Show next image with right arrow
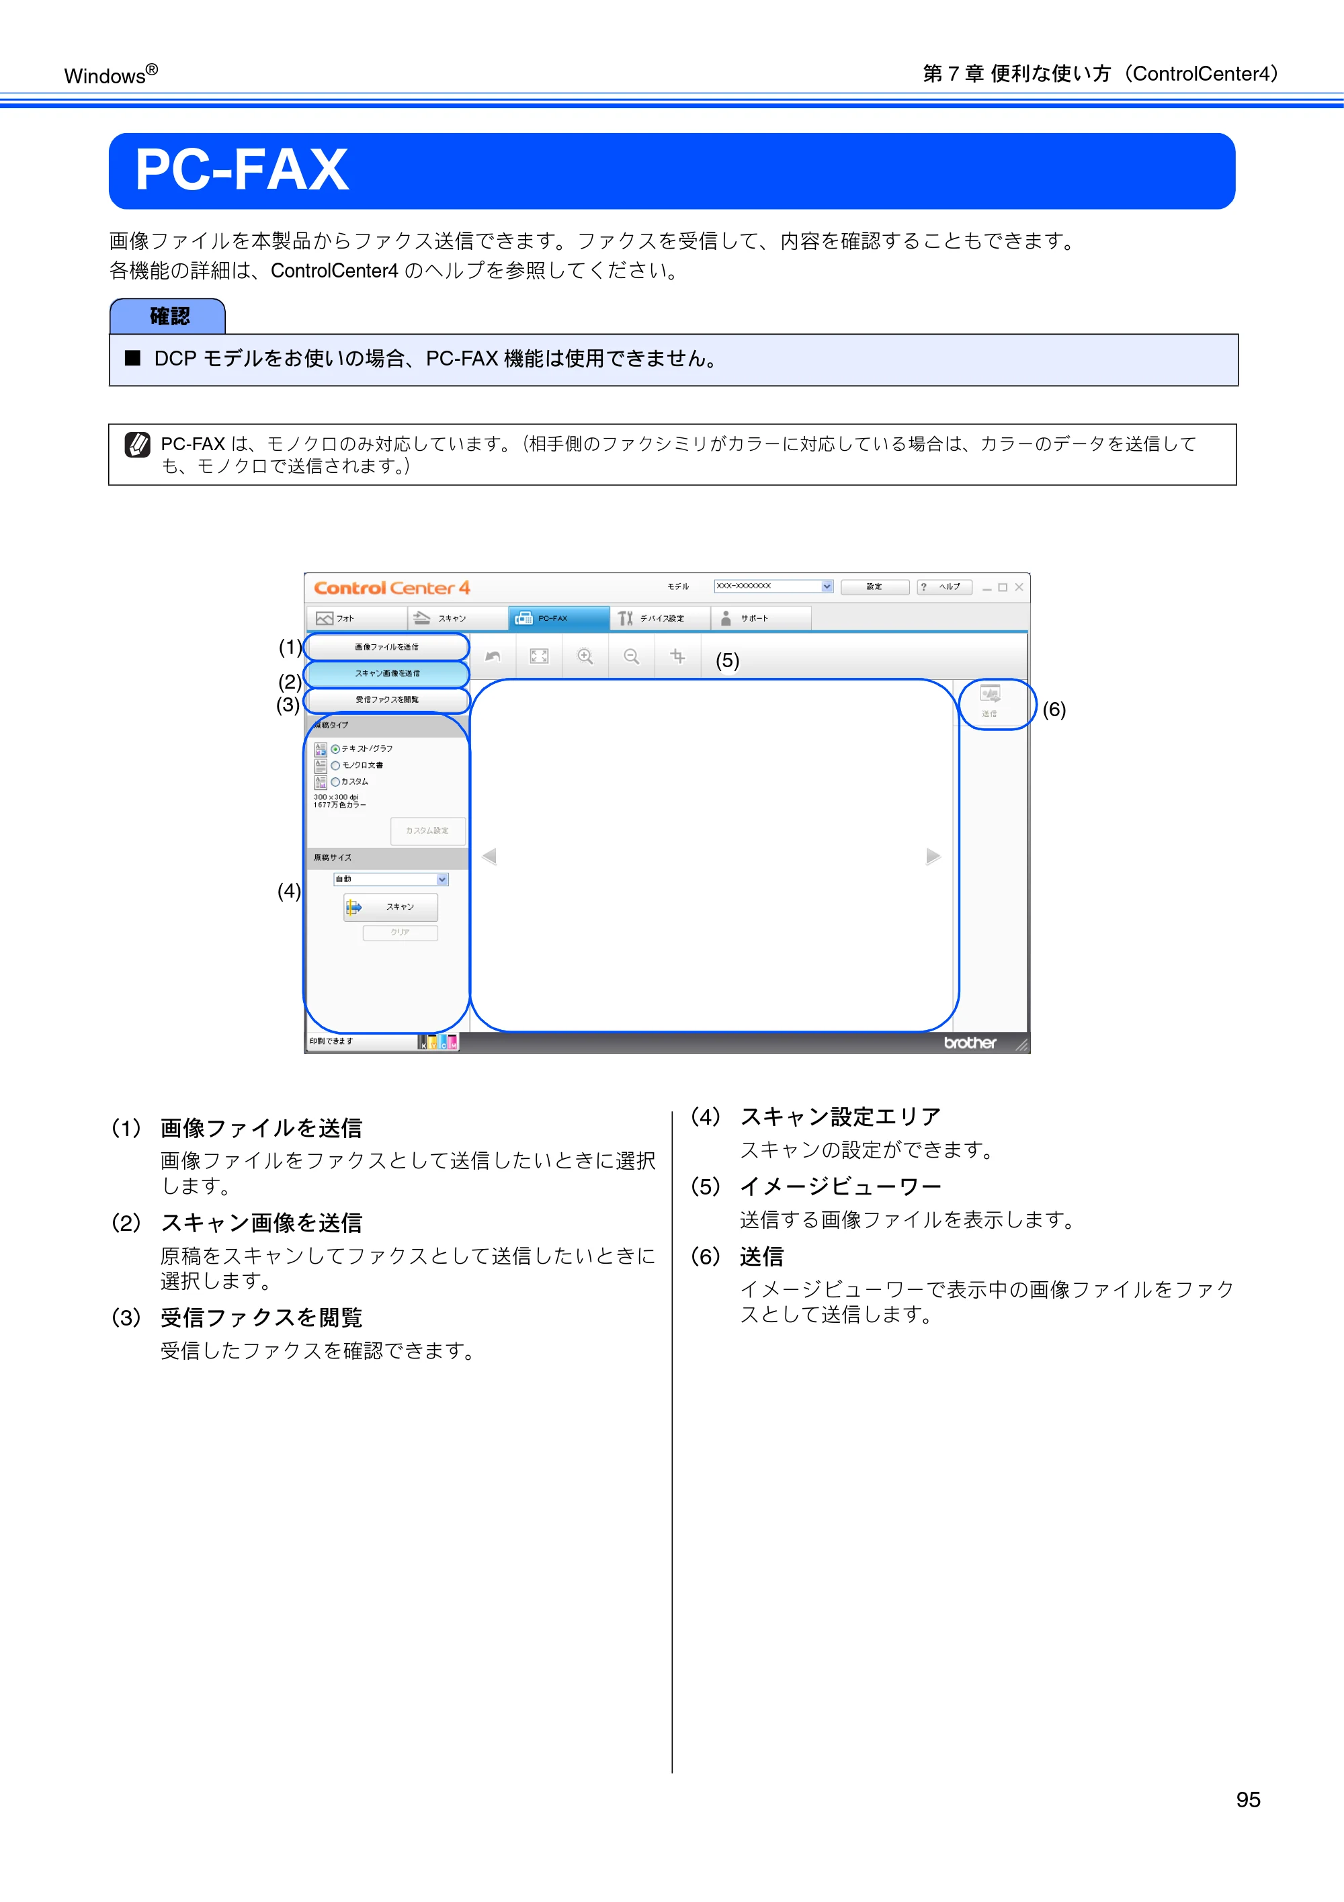1344x1902 pixels. click(933, 857)
